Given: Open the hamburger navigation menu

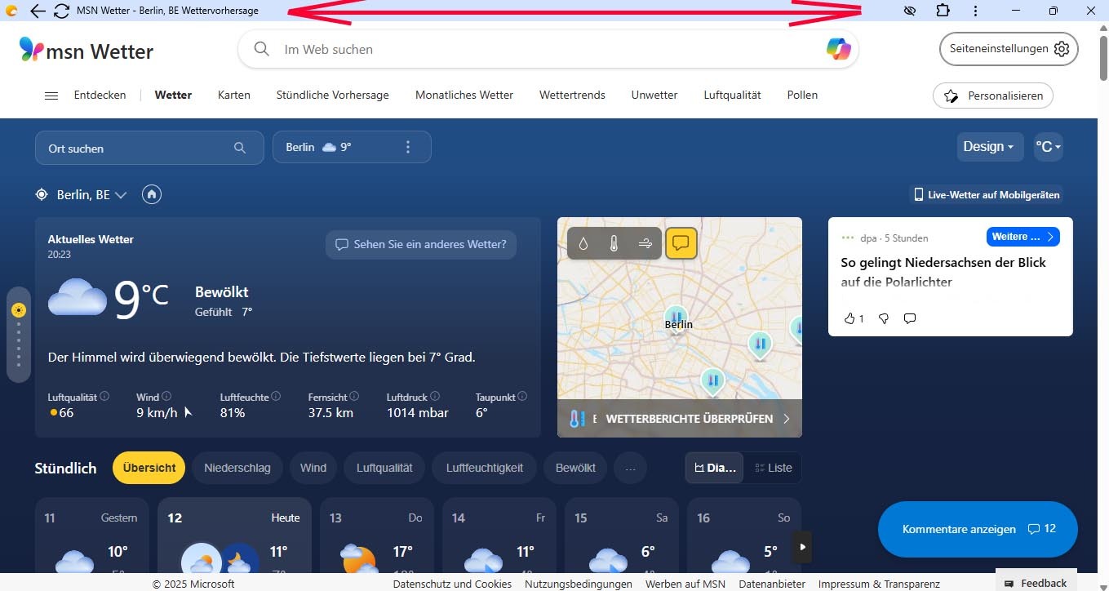Looking at the screenshot, I should point(51,96).
